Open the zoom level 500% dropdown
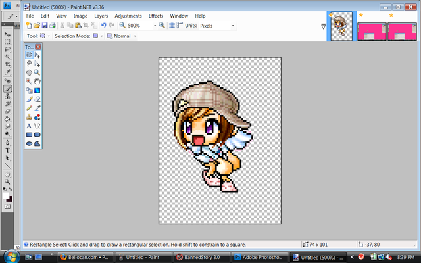This screenshot has height=263, width=421. click(x=155, y=26)
